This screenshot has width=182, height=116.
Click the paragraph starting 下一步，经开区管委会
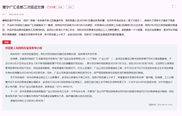(89, 94)
